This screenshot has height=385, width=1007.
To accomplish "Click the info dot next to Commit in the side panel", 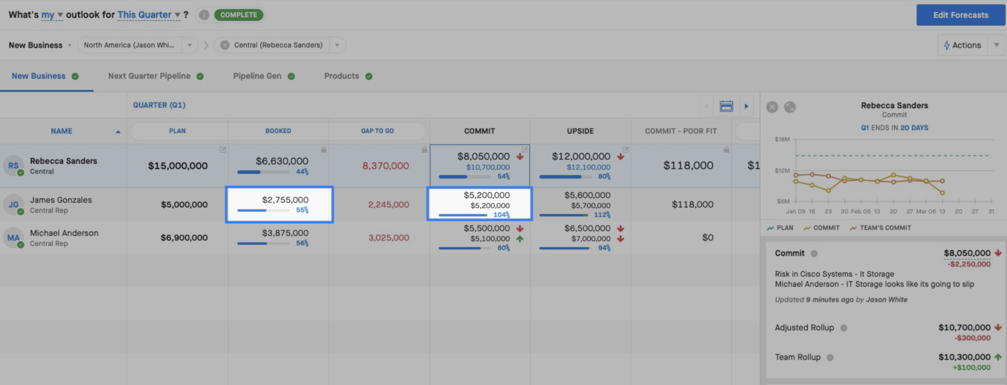I will 814,254.
